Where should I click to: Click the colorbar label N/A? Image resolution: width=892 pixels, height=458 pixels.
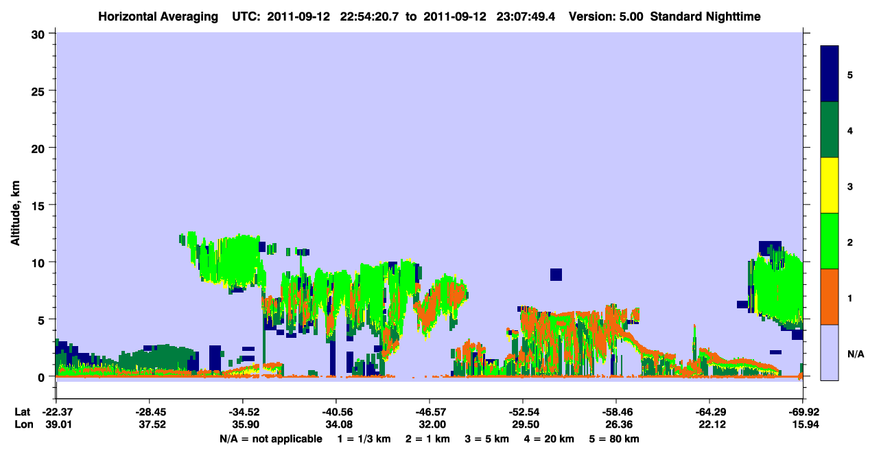(856, 354)
